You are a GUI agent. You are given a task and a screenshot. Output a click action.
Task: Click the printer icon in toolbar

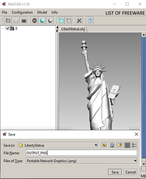click(16, 21)
